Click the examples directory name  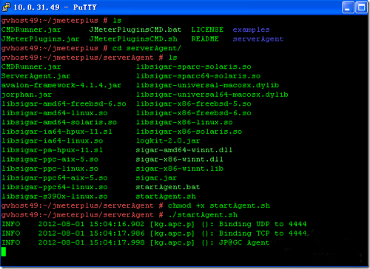pyautogui.click(x=251, y=30)
